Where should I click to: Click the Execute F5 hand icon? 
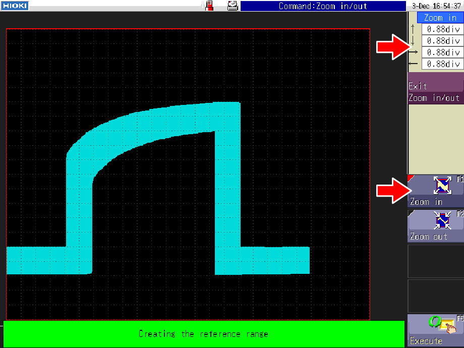(442, 326)
